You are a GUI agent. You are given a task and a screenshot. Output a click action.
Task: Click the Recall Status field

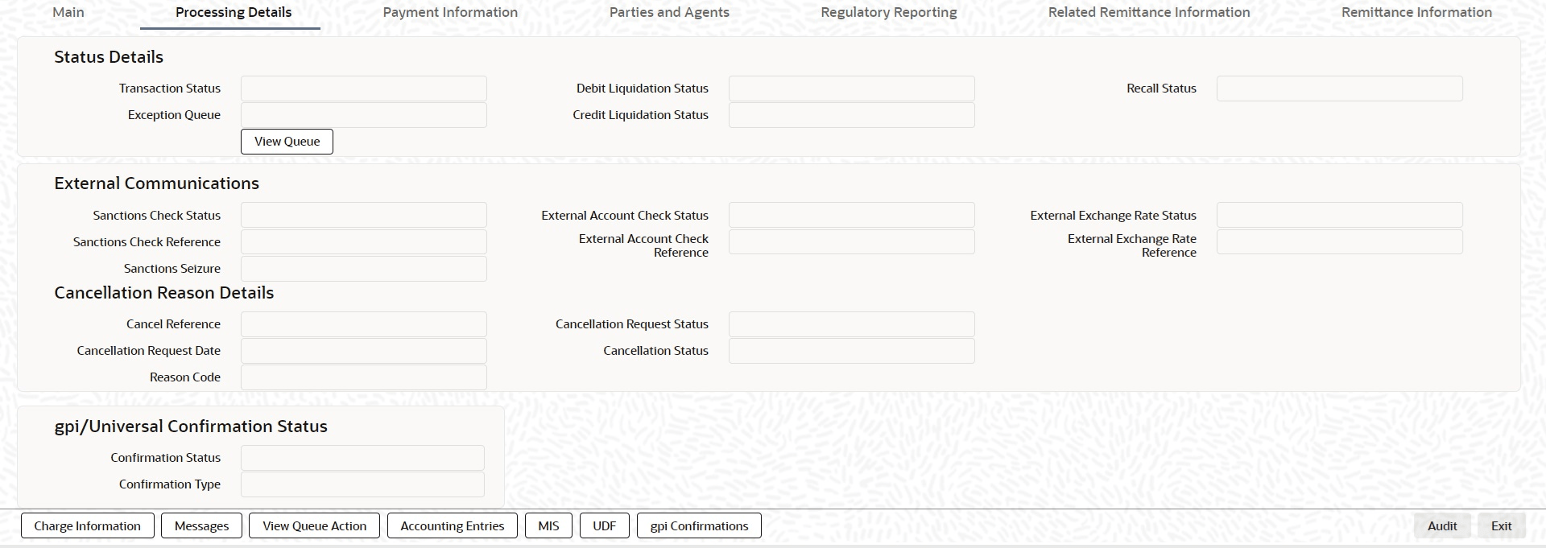(x=1339, y=89)
